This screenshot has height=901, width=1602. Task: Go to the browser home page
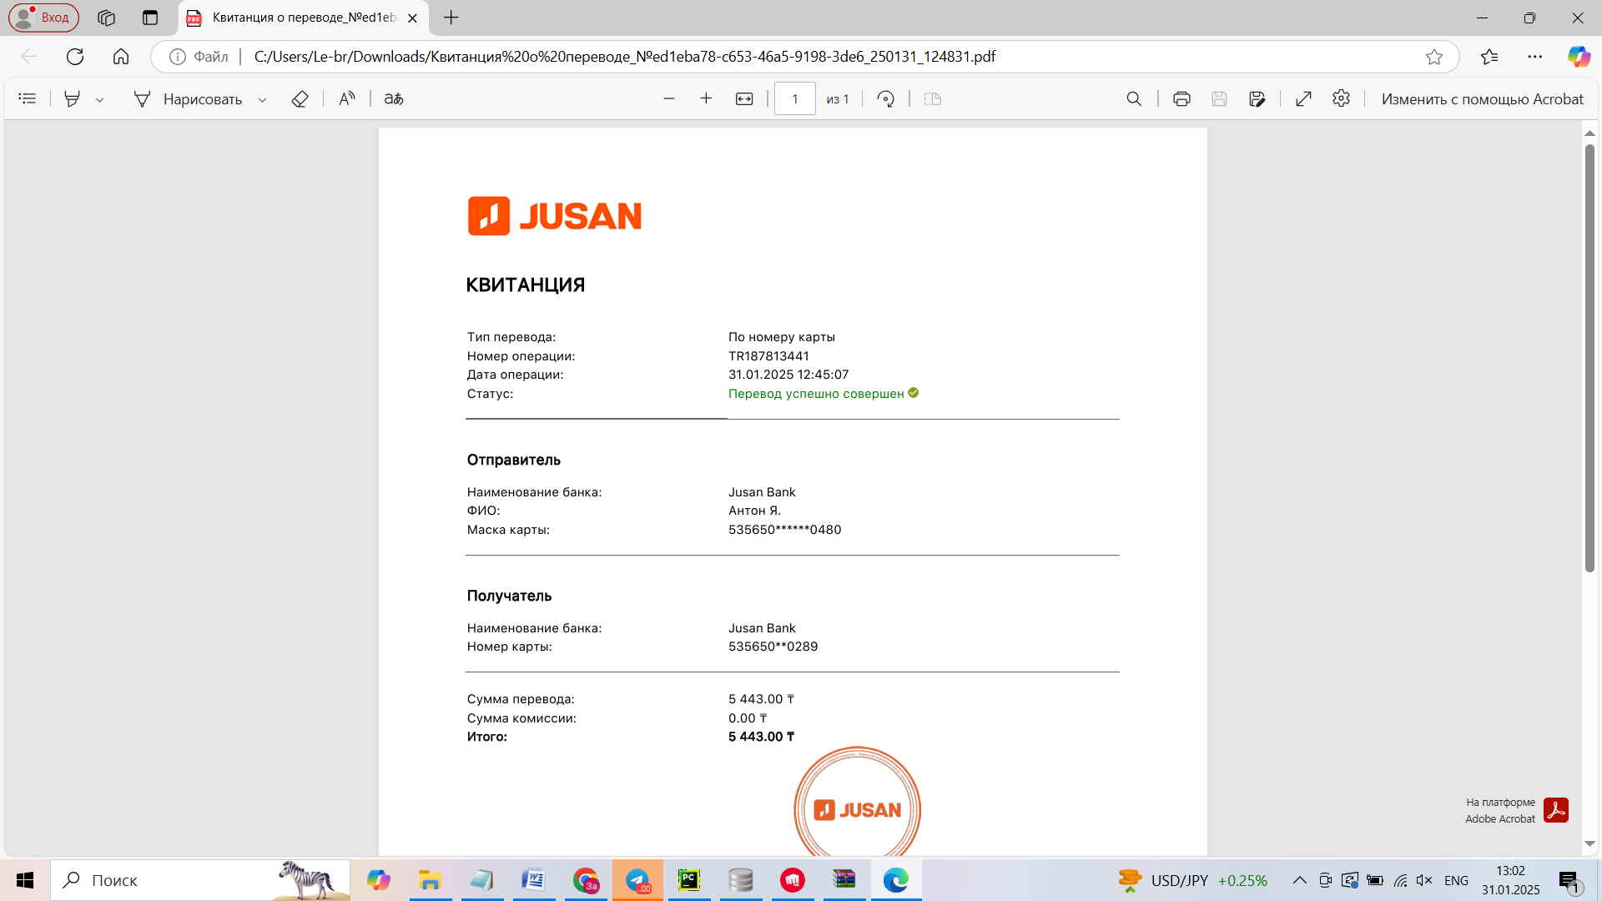click(x=121, y=56)
